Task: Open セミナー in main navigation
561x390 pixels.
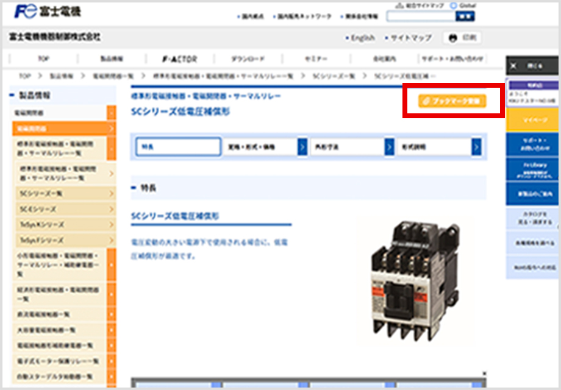Action: pyautogui.click(x=316, y=59)
